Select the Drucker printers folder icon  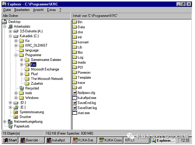point(16,117)
